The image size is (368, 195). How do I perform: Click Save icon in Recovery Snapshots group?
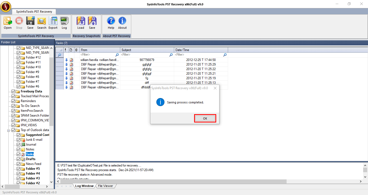(92, 21)
